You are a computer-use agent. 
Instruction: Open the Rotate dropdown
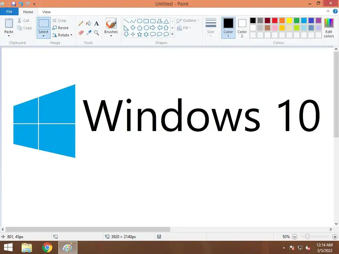pyautogui.click(x=63, y=35)
